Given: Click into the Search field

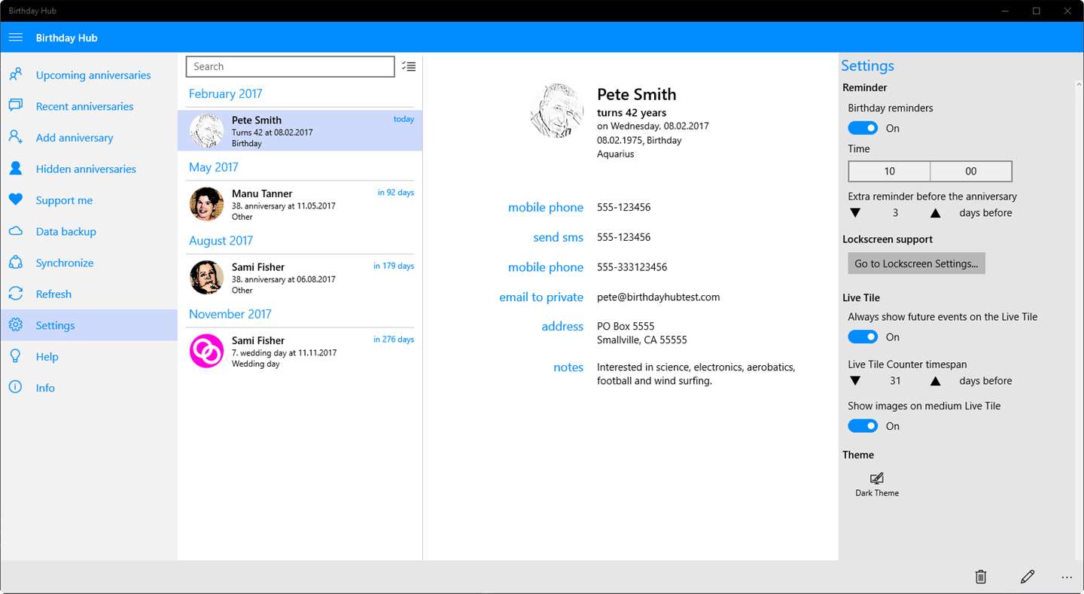Looking at the screenshot, I should (291, 66).
